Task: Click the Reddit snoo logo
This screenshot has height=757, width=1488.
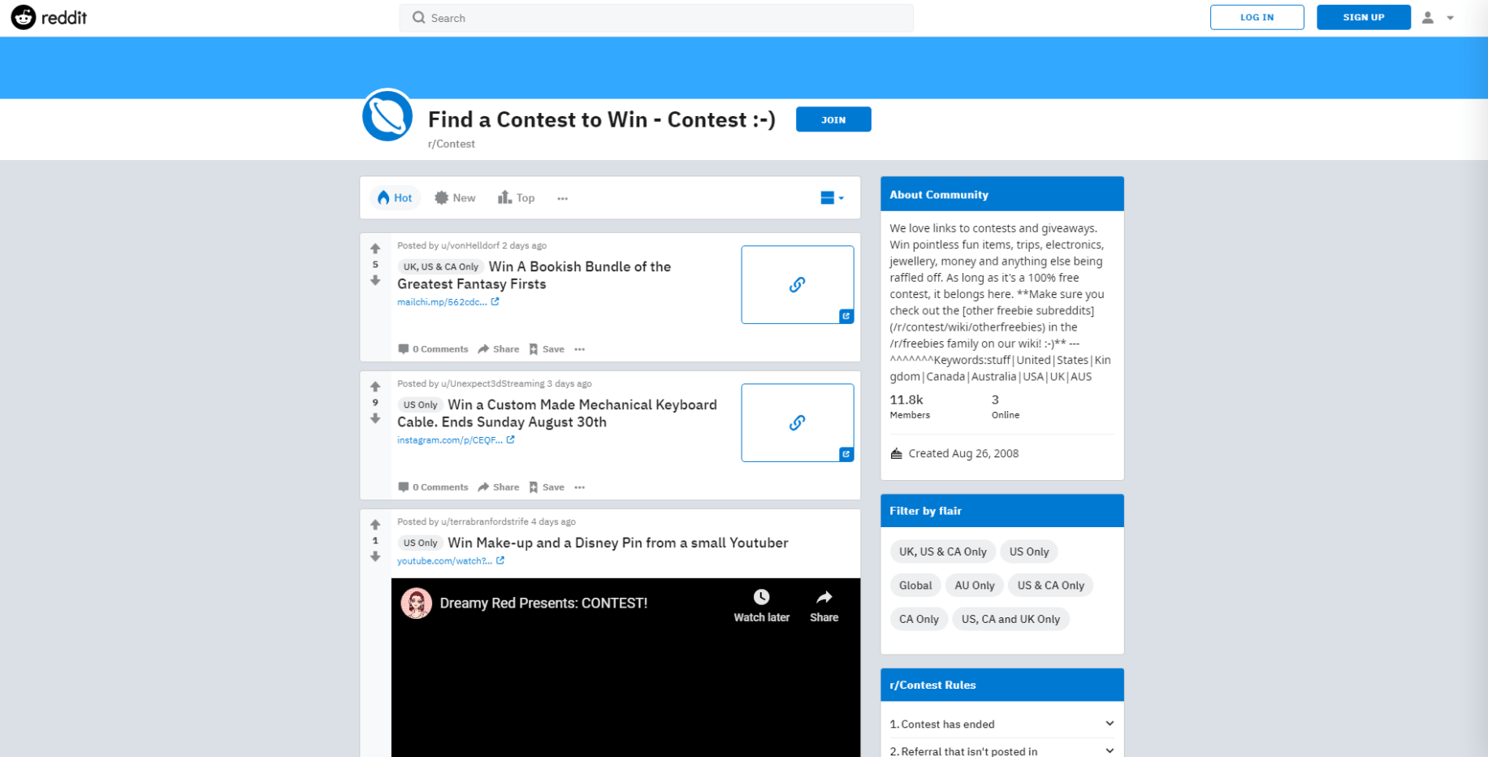Action: (x=23, y=17)
